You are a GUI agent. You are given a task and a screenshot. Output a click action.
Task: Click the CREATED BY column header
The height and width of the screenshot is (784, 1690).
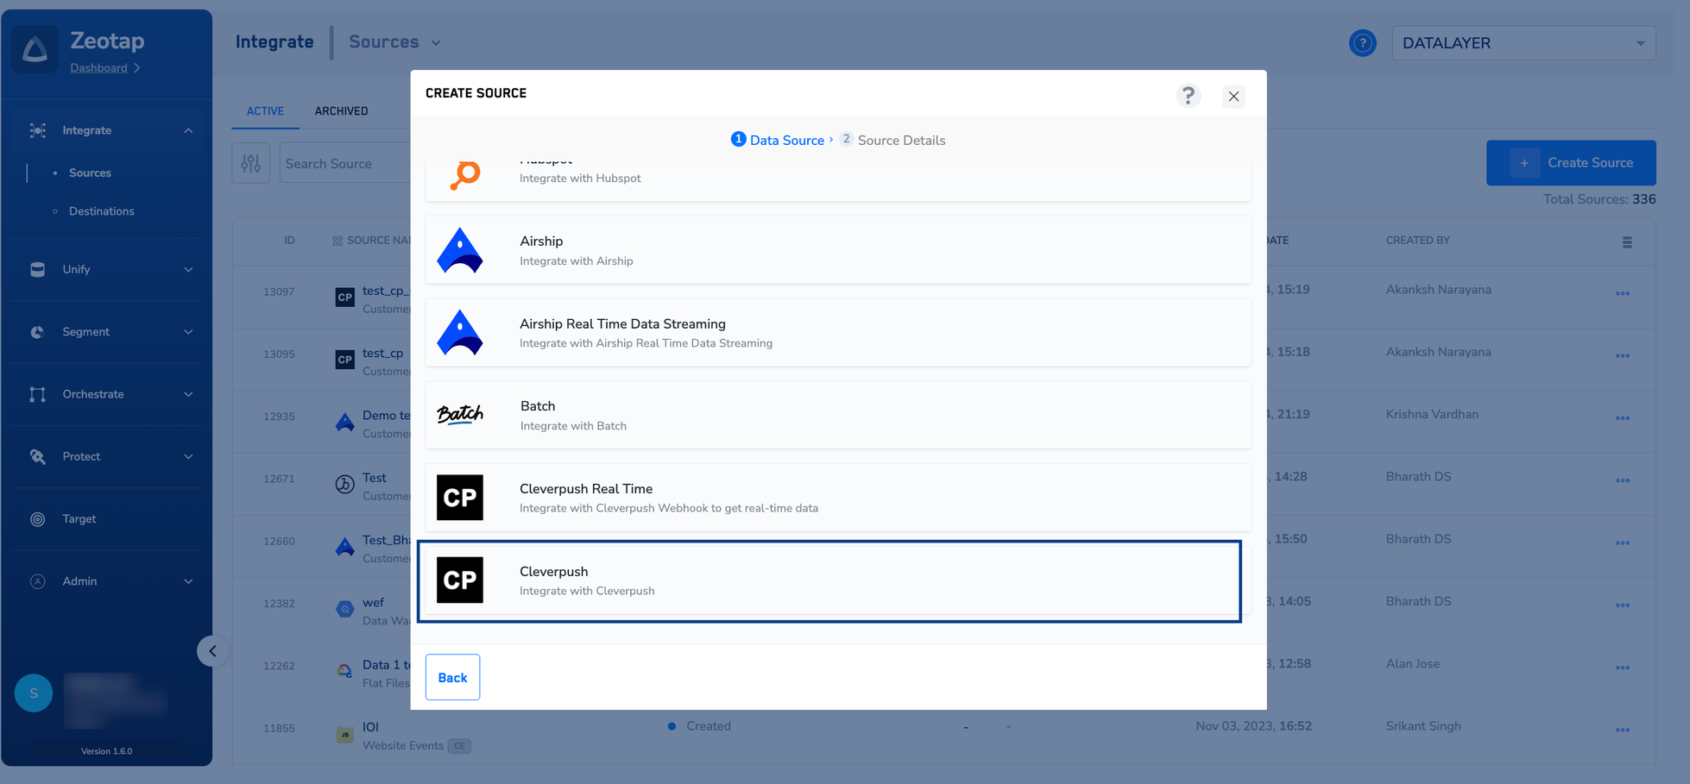pos(1417,240)
